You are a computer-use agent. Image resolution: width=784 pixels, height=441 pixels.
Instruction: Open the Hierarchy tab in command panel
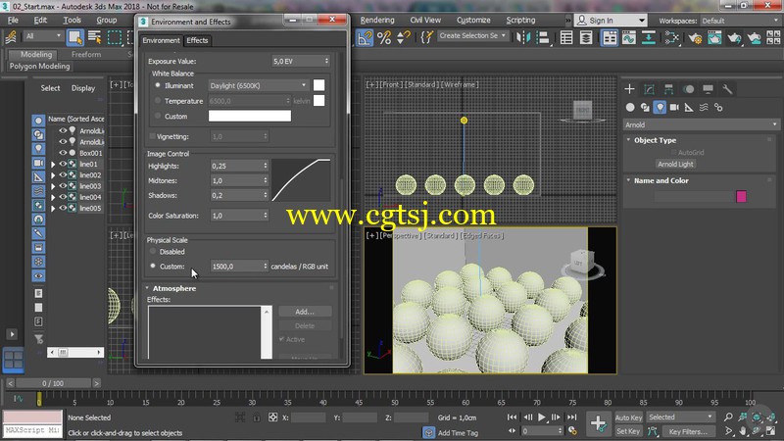(x=668, y=89)
